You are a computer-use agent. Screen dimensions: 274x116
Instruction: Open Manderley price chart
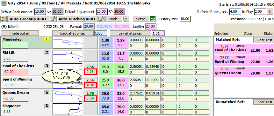coord(68,43)
